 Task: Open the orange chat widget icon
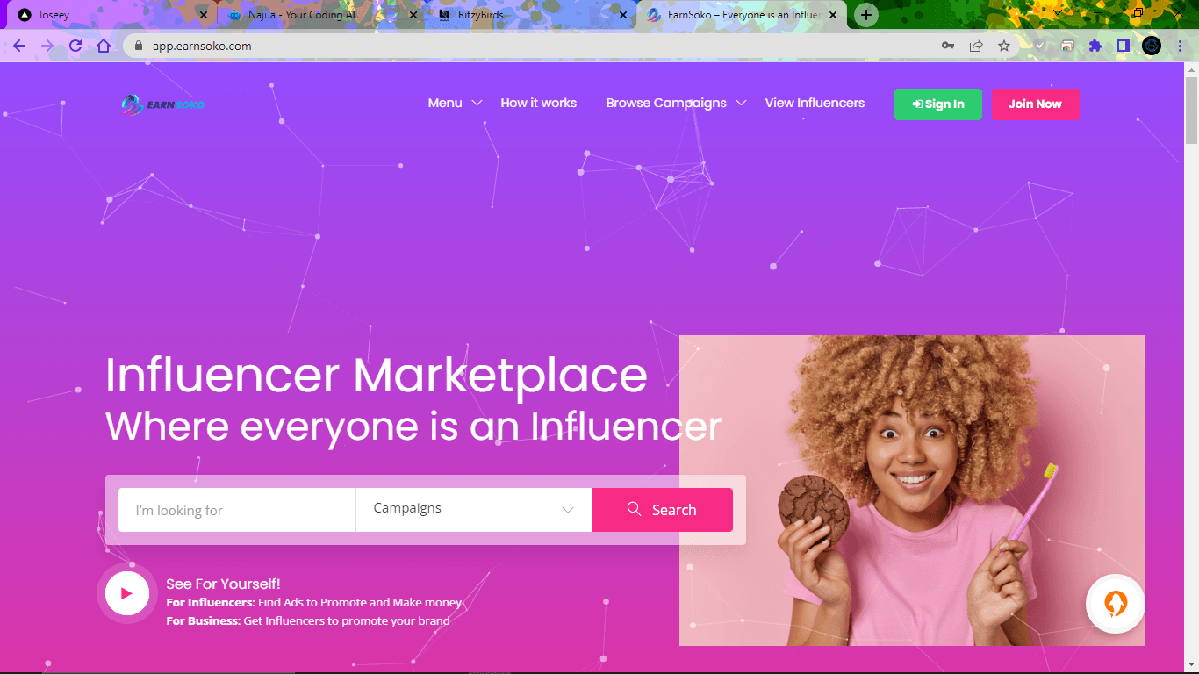[x=1115, y=604]
